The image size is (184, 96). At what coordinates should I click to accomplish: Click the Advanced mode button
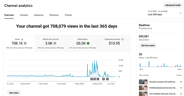point(173,5)
